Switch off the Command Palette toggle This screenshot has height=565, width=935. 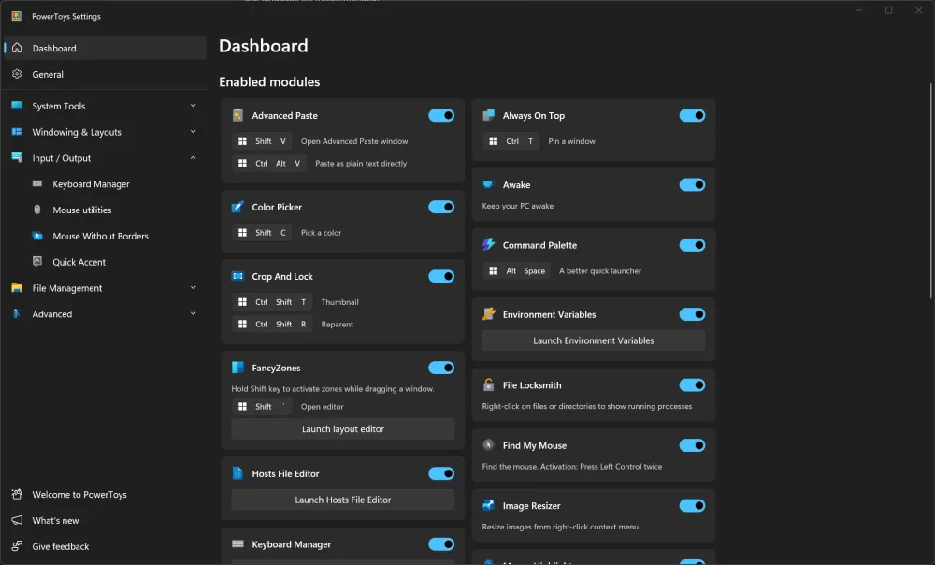692,245
